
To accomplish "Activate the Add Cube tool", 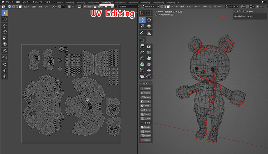I will tap(142, 40).
